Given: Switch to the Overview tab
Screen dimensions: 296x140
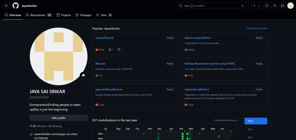Looking at the screenshot, I should point(13,15).
